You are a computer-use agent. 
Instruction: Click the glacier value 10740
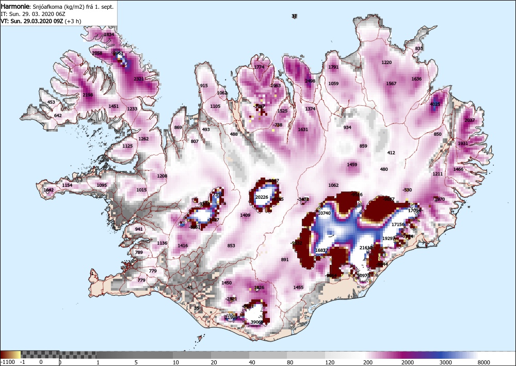coord(324,213)
